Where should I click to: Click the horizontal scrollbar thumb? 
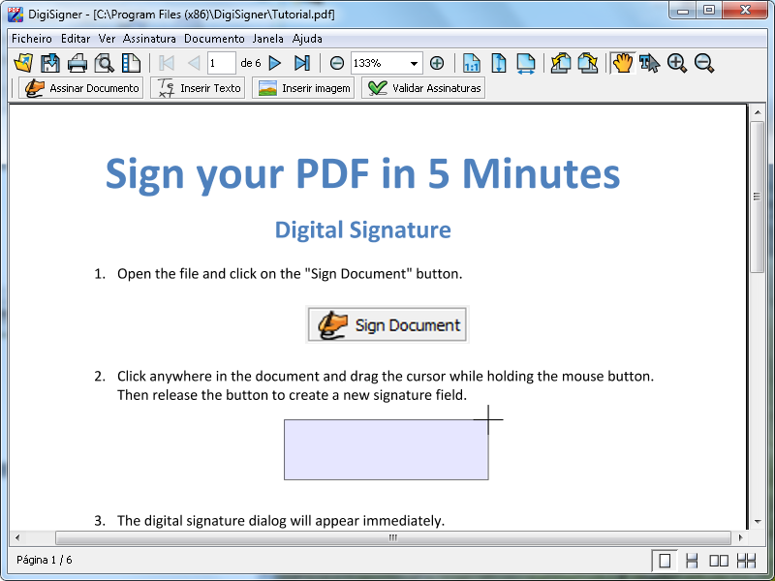(x=392, y=537)
